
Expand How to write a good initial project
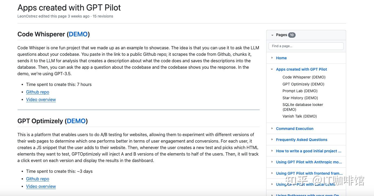point(272,151)
